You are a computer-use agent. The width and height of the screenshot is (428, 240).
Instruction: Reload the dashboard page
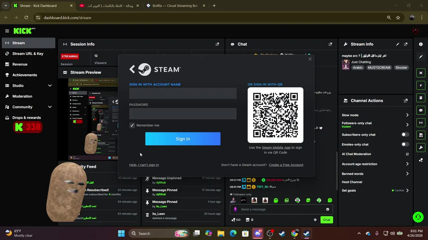(26, 18)
